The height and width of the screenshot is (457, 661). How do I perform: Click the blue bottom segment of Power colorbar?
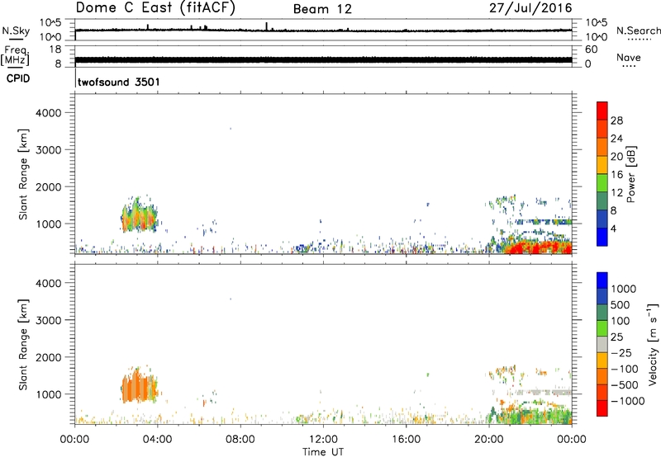coord(602,237)
